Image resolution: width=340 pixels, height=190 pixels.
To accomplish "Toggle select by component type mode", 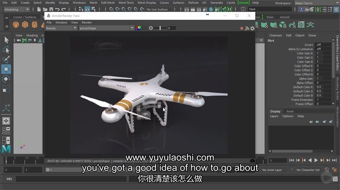I will [93, 9].
